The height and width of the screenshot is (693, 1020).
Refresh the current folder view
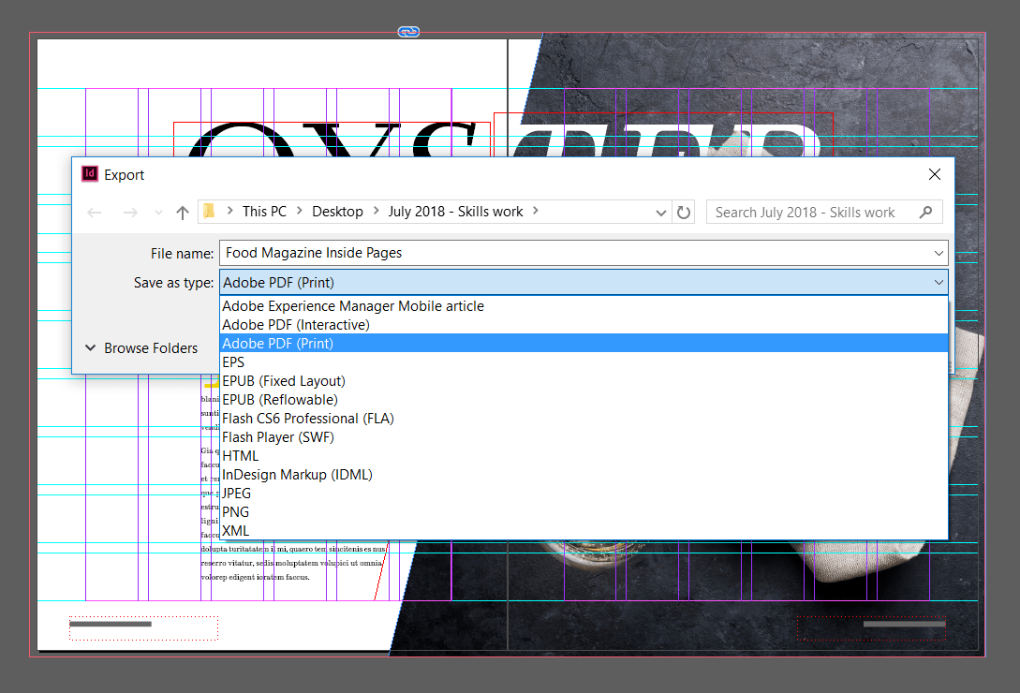[684, 213]
